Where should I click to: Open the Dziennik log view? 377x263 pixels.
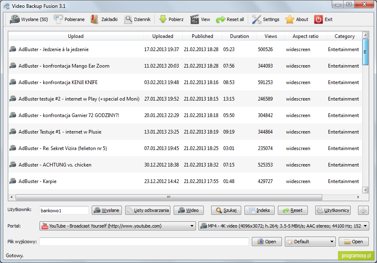pos(137,19)
